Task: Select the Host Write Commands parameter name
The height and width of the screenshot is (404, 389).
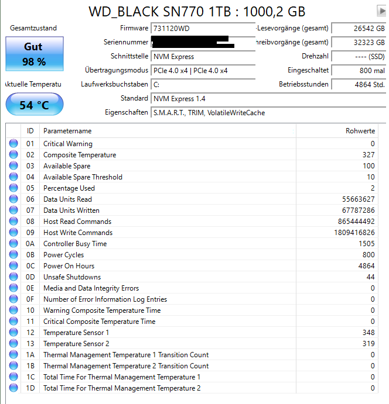Action: 78,233
